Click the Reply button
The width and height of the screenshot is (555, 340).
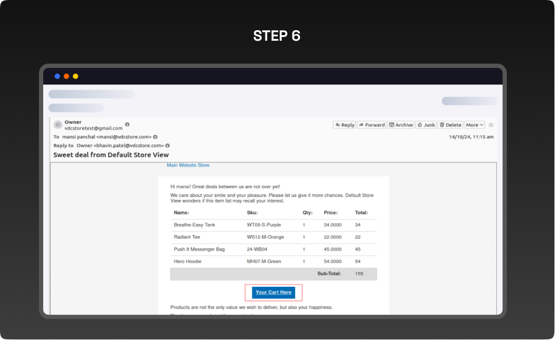(x=344, y=125)
